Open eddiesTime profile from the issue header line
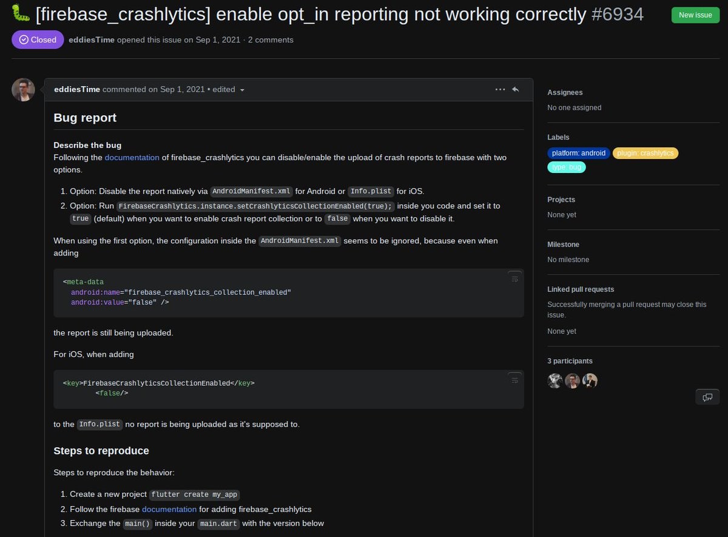The image size is (728, 537). [92, 40]
